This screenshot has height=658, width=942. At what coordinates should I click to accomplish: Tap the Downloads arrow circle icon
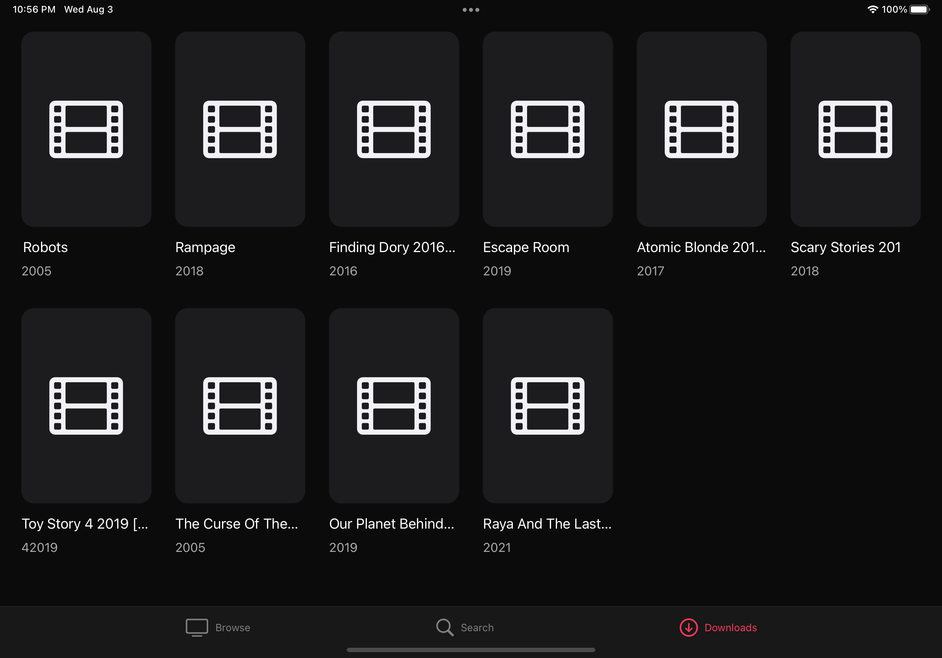(688, 628)
